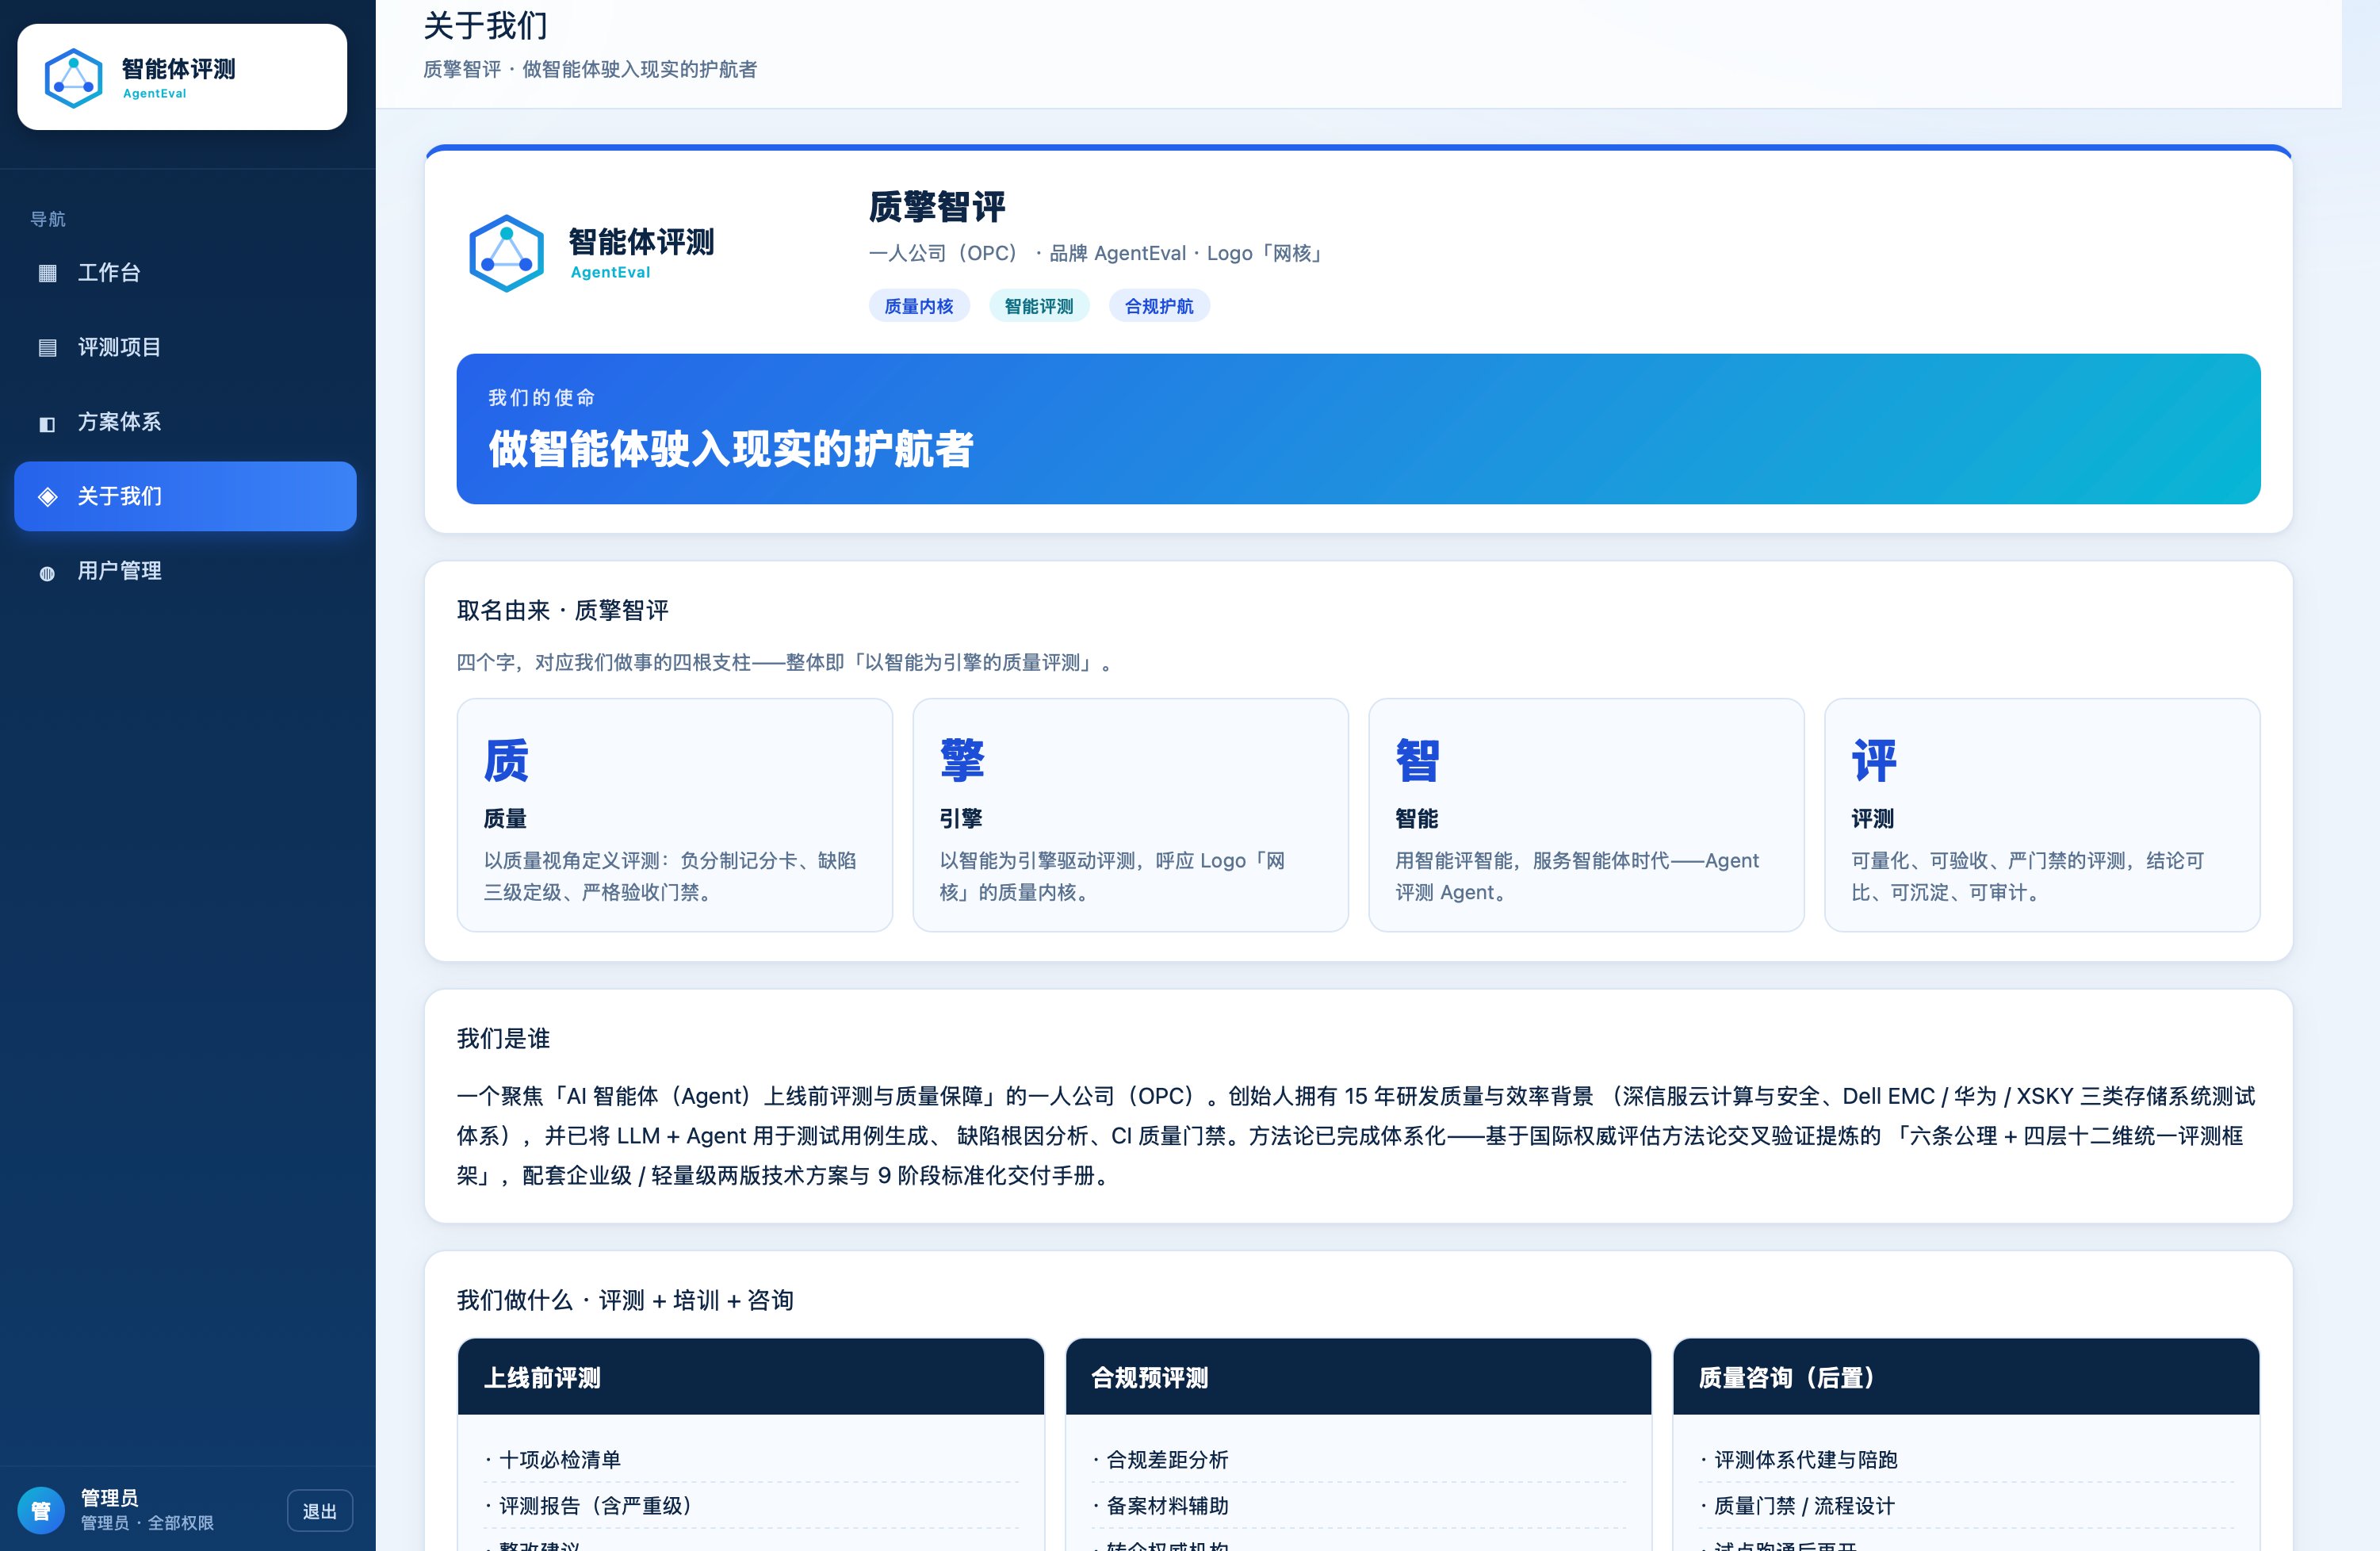
Task: Open 方案体系 navigation entry
Action: point(185,423)
